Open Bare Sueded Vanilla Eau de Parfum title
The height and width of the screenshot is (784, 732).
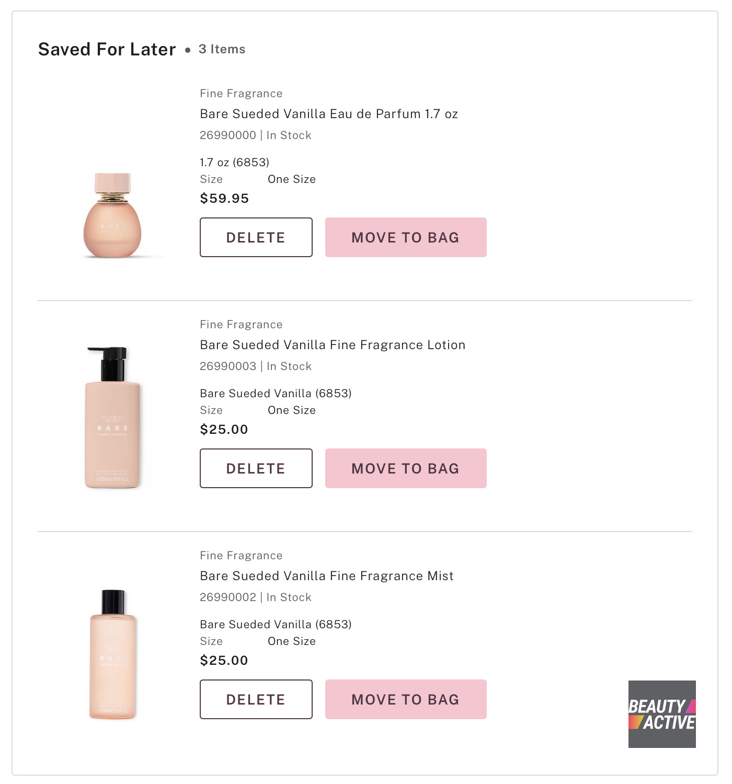[329, 114]
